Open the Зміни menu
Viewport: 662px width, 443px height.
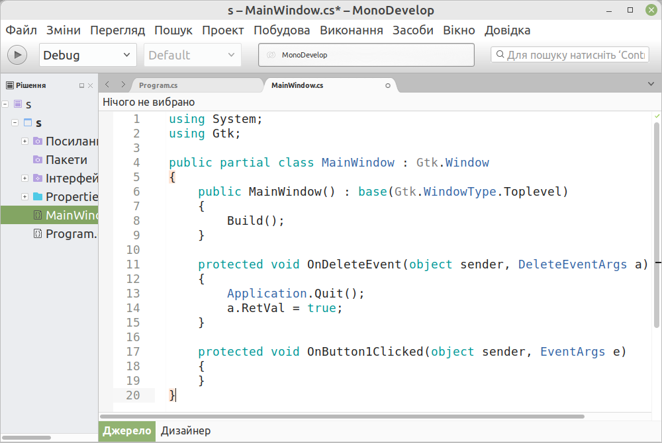[x=64, y=30]
